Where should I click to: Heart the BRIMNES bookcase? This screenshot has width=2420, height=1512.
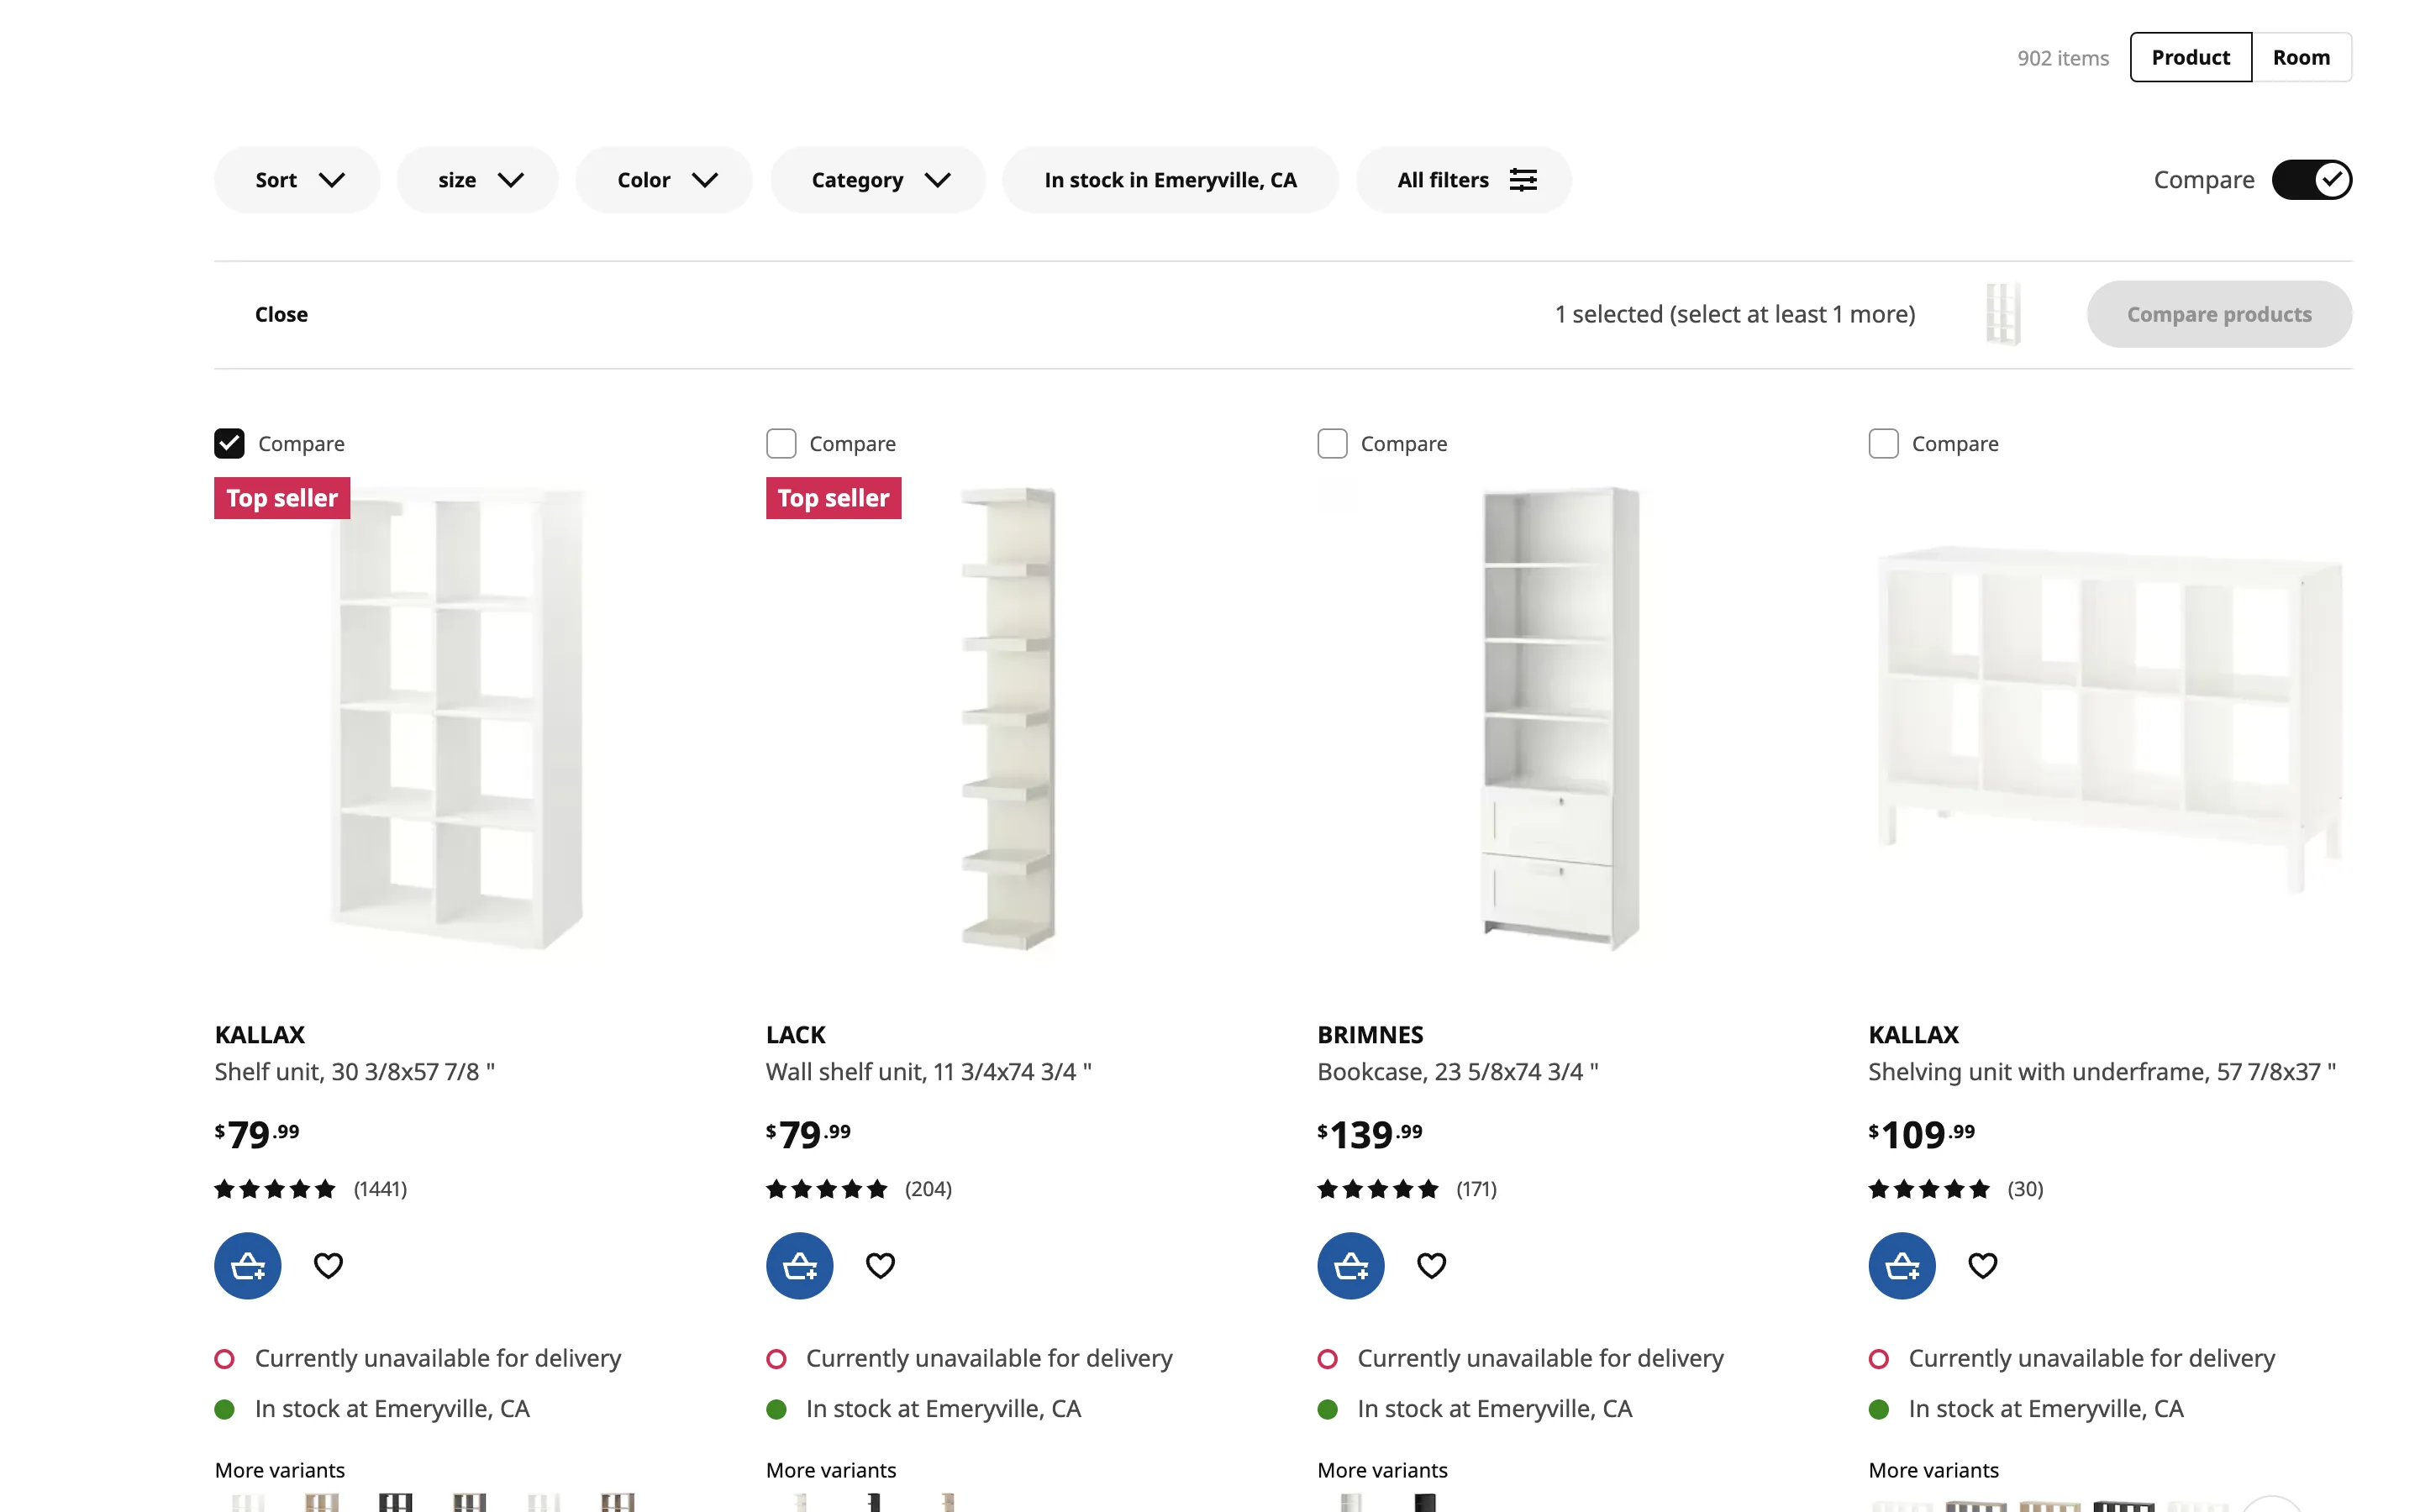click(x=1431, y=1265)
